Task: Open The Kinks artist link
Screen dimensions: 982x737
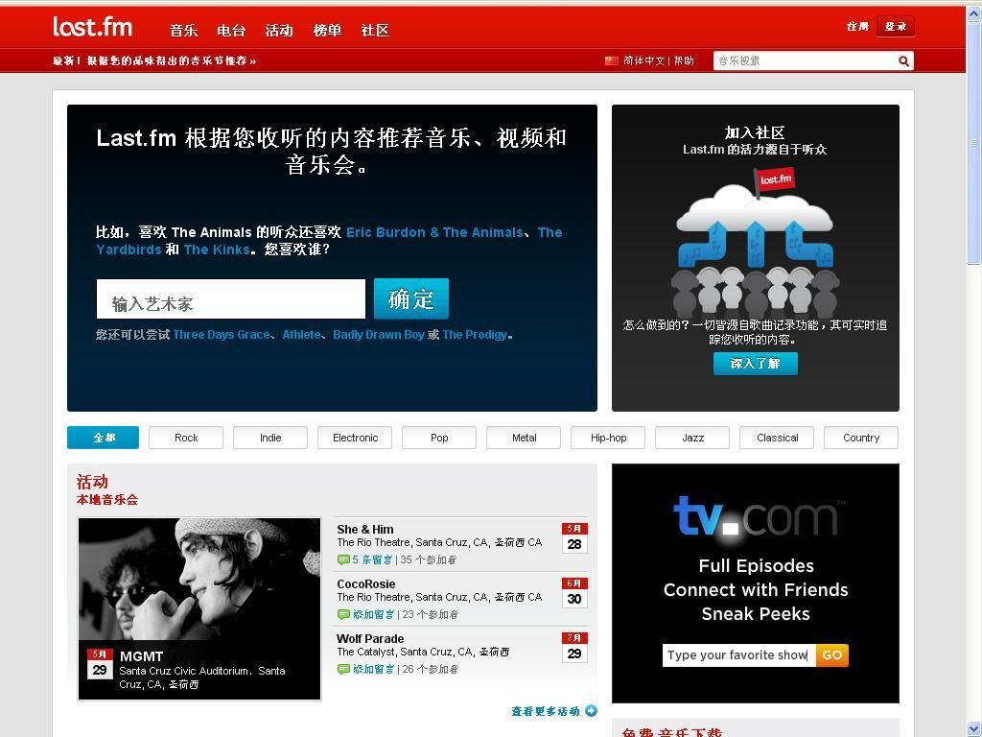Action: click(x=217, y=250)
